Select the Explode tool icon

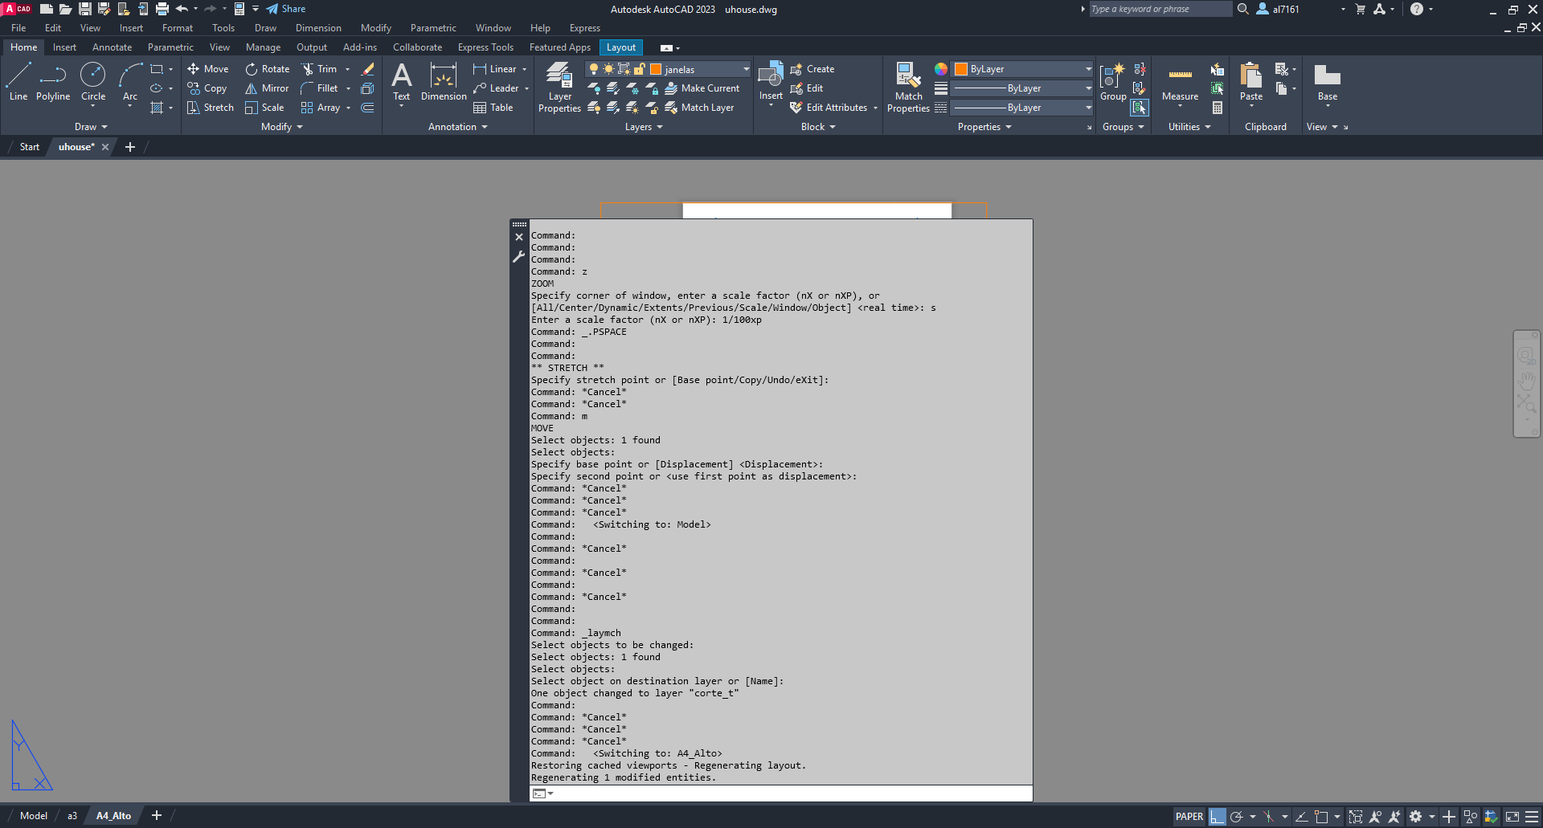tap(368, 88)
